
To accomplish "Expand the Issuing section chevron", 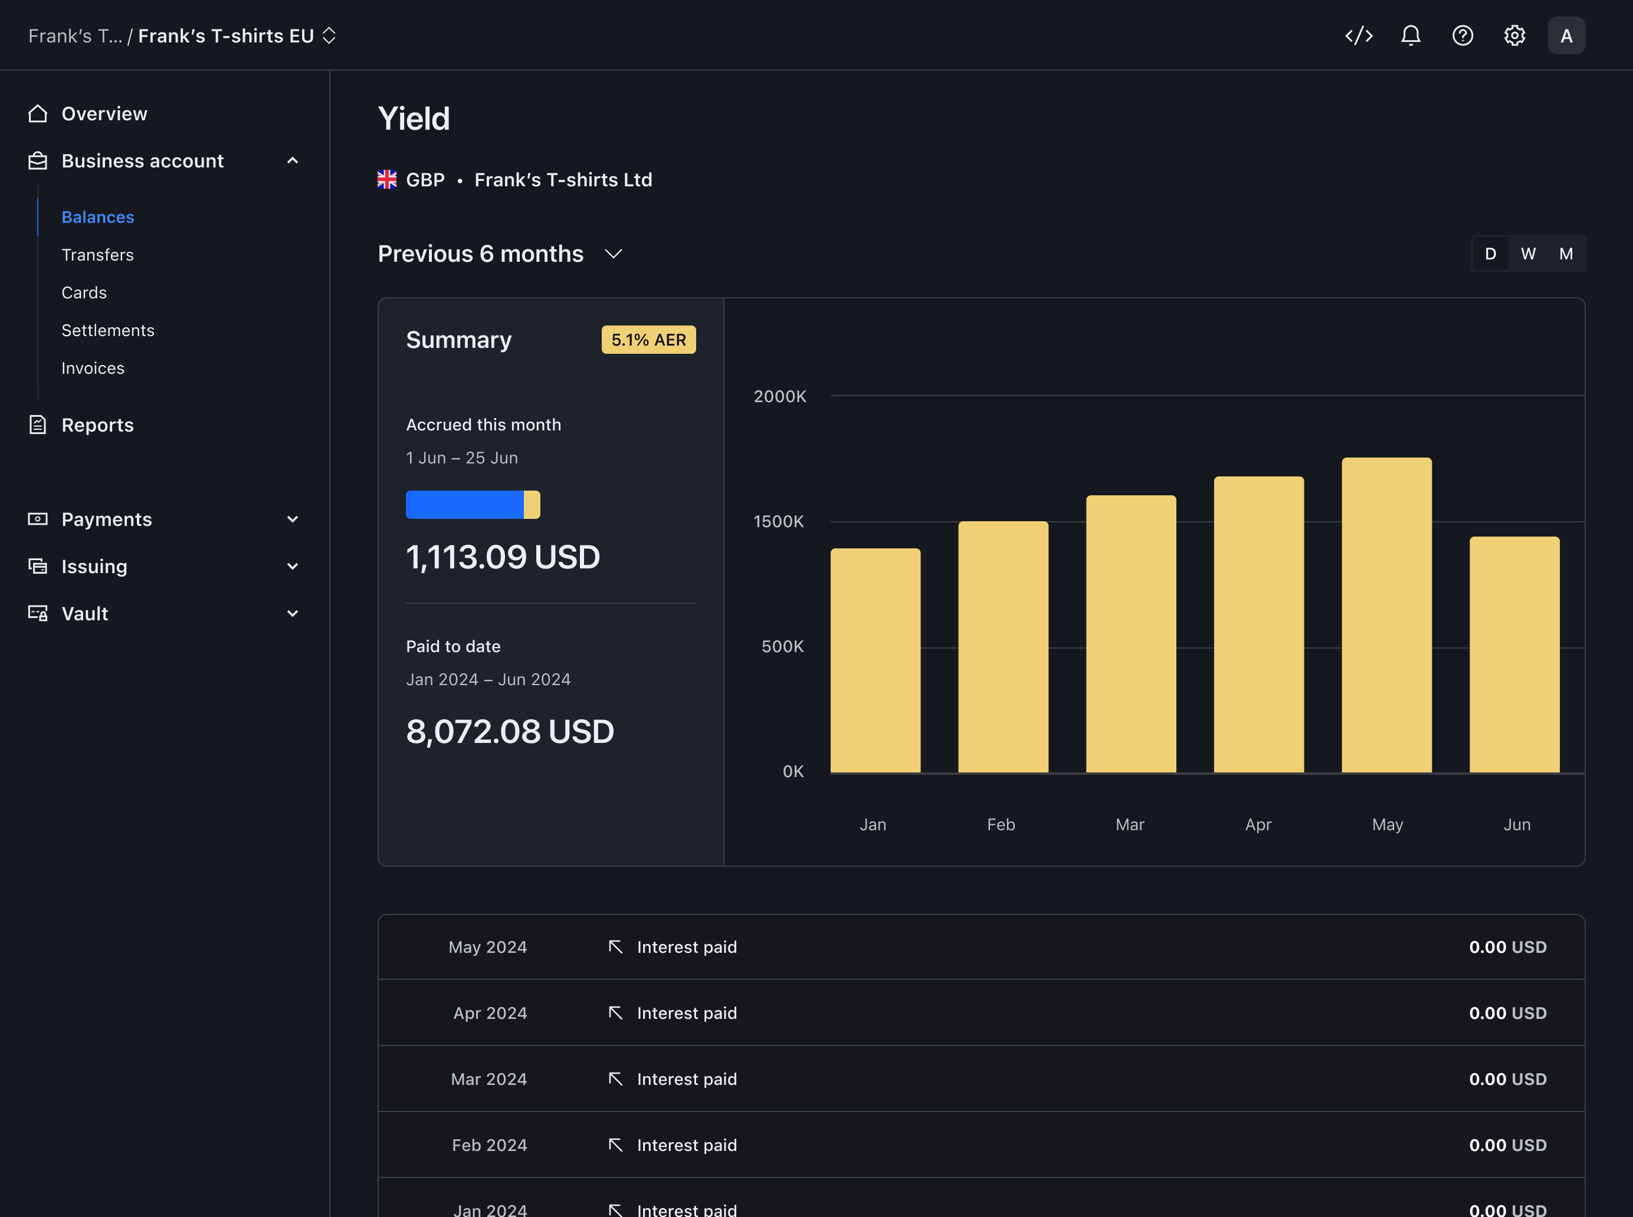I will click(293, 567).
